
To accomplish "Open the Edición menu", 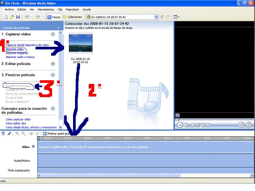I will click(22, 9).
